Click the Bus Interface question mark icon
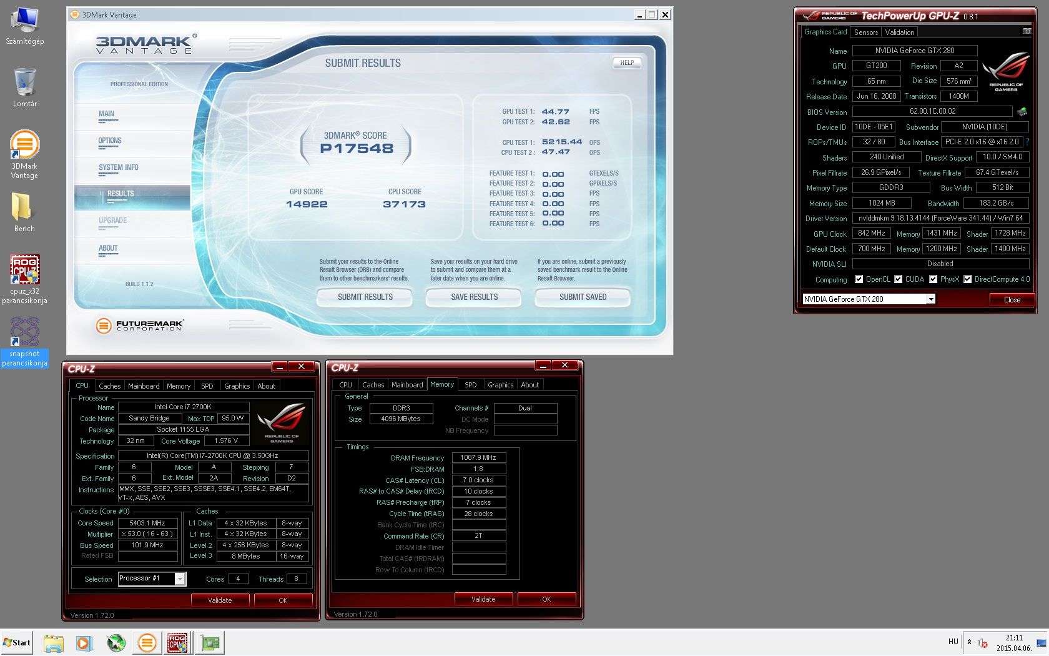 tap(1027, 142)
